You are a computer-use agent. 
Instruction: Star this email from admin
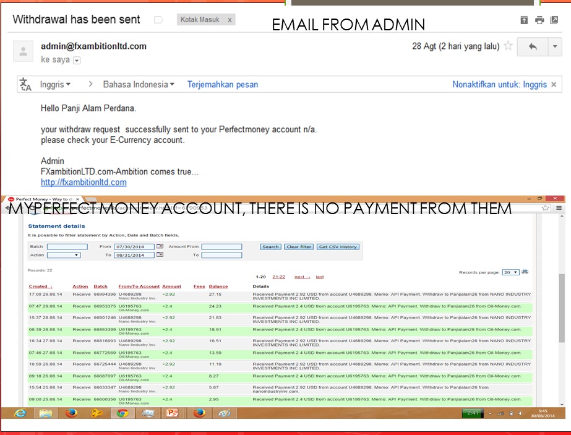[508, 46]
